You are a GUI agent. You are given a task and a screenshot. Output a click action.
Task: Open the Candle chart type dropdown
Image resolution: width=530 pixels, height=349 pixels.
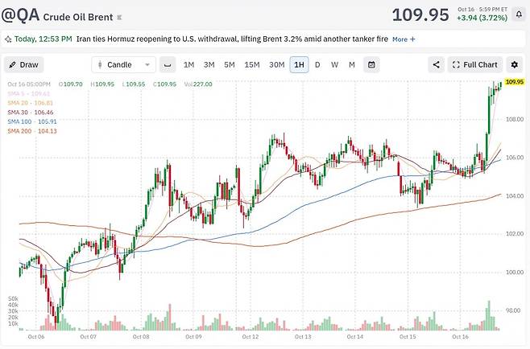point(124,65)
